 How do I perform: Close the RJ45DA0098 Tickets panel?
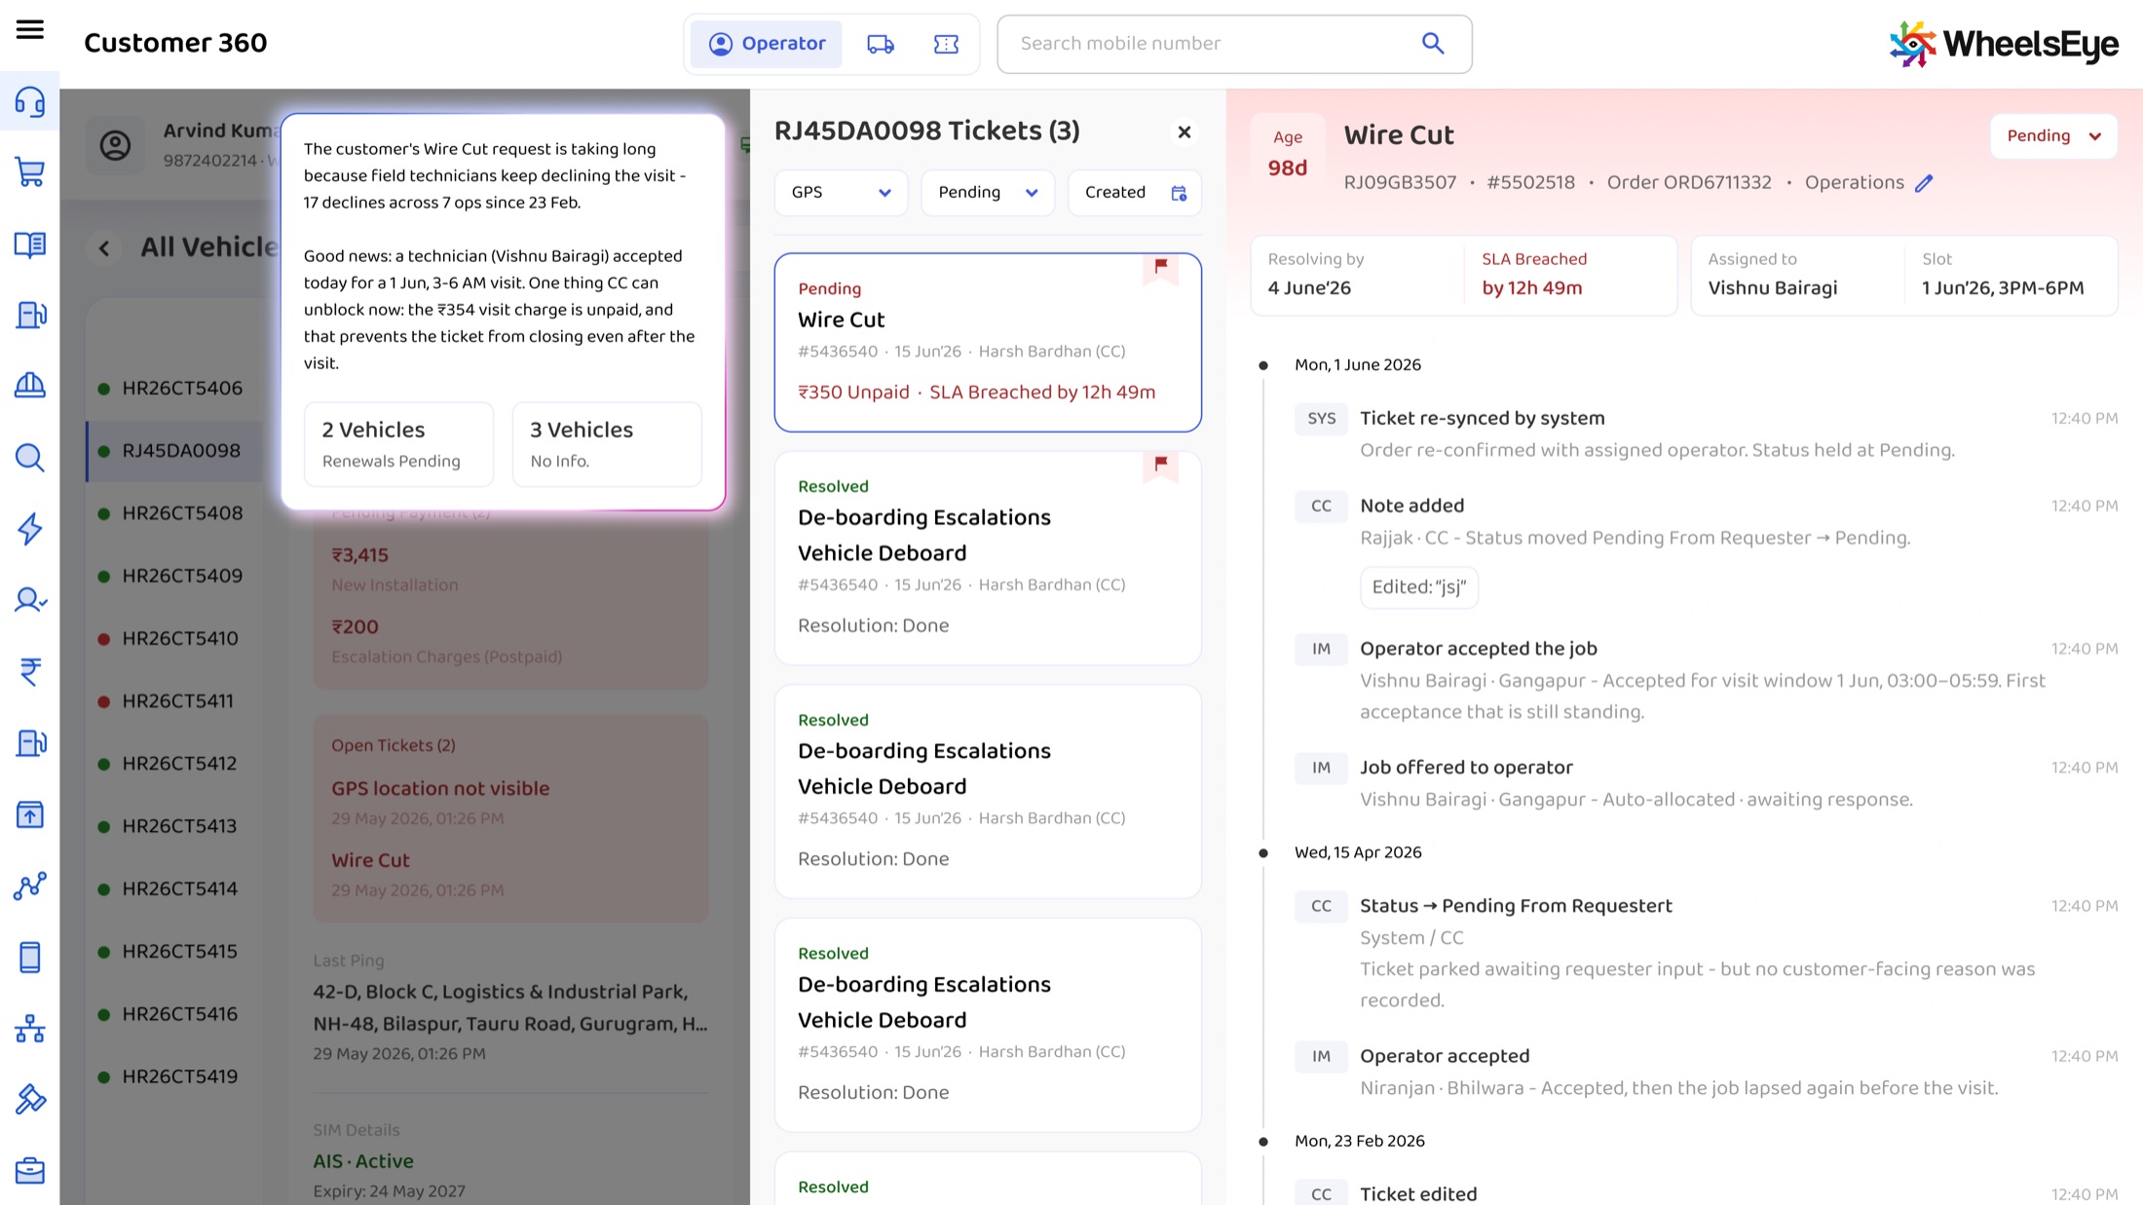1184,132
